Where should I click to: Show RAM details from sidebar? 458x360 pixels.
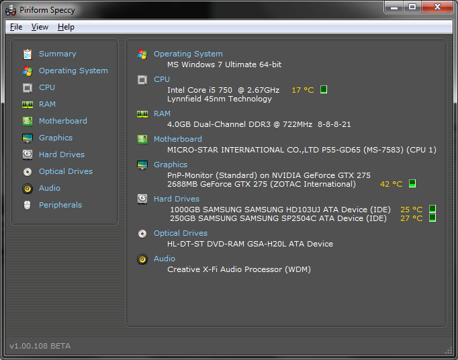[x=47, y=104]
